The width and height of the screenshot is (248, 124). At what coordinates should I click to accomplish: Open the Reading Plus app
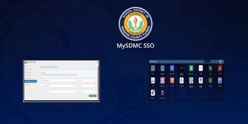click(181, 80)
